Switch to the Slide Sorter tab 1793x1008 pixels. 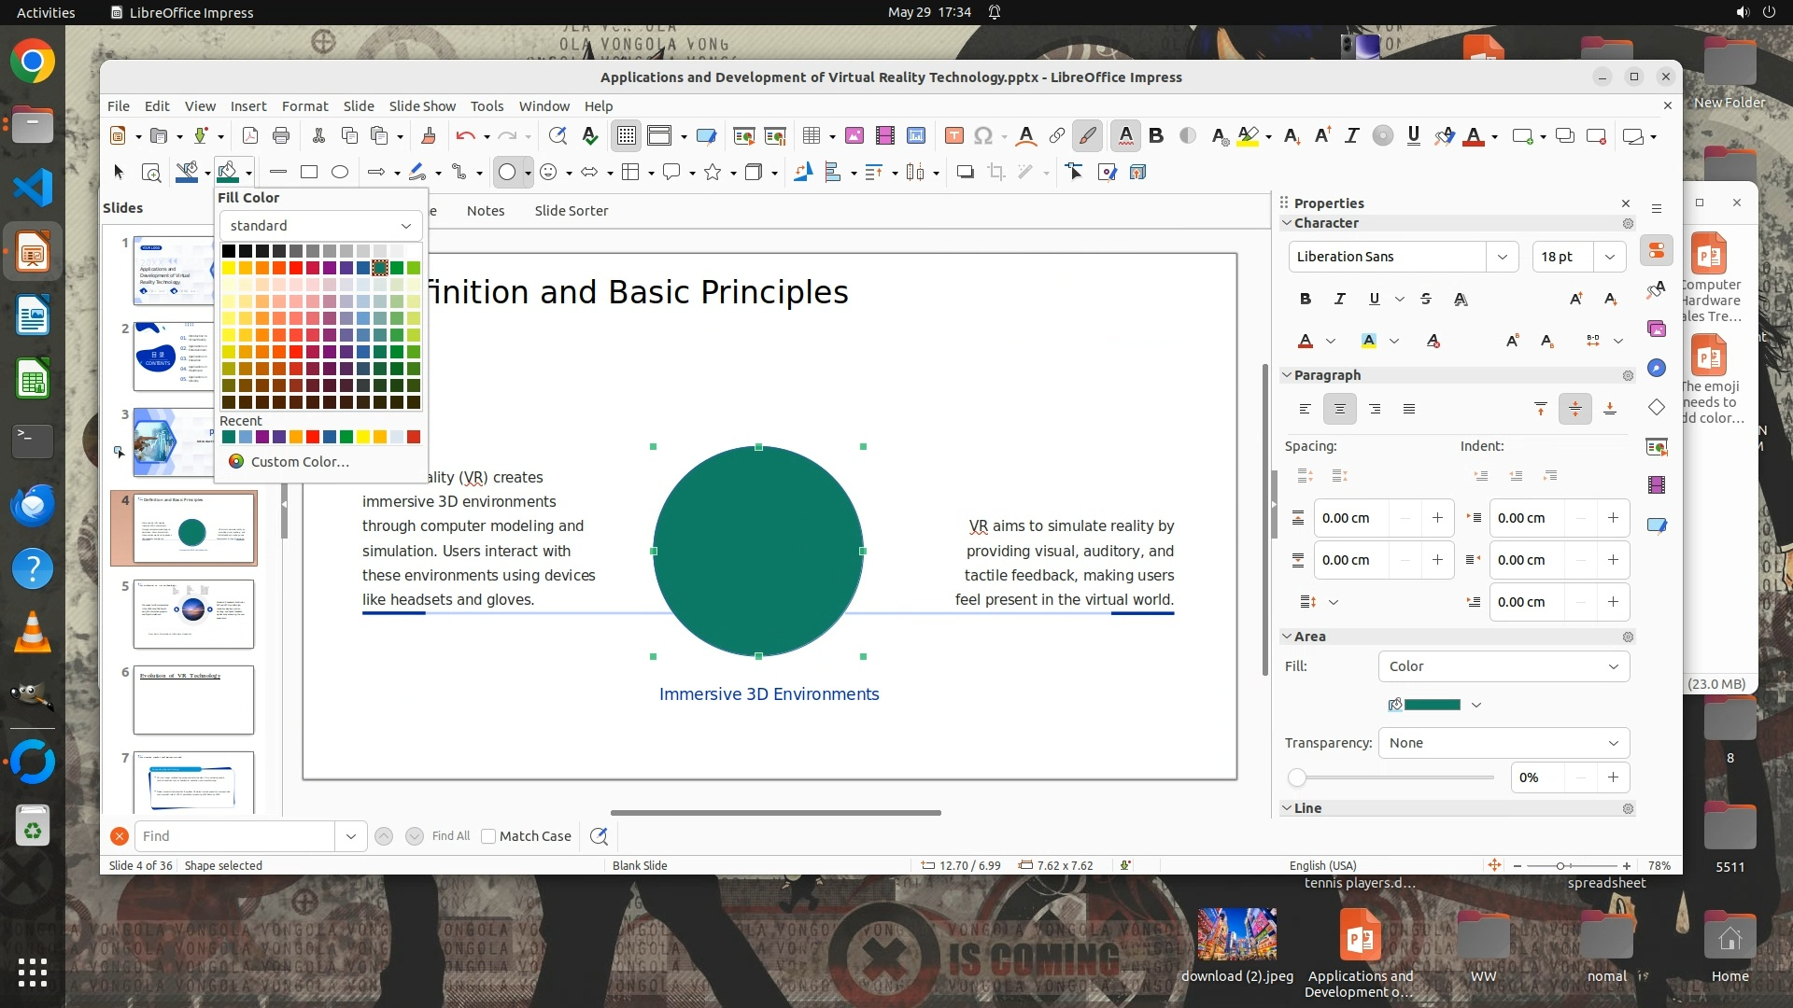pyautogui.click(x=571, y=211)
